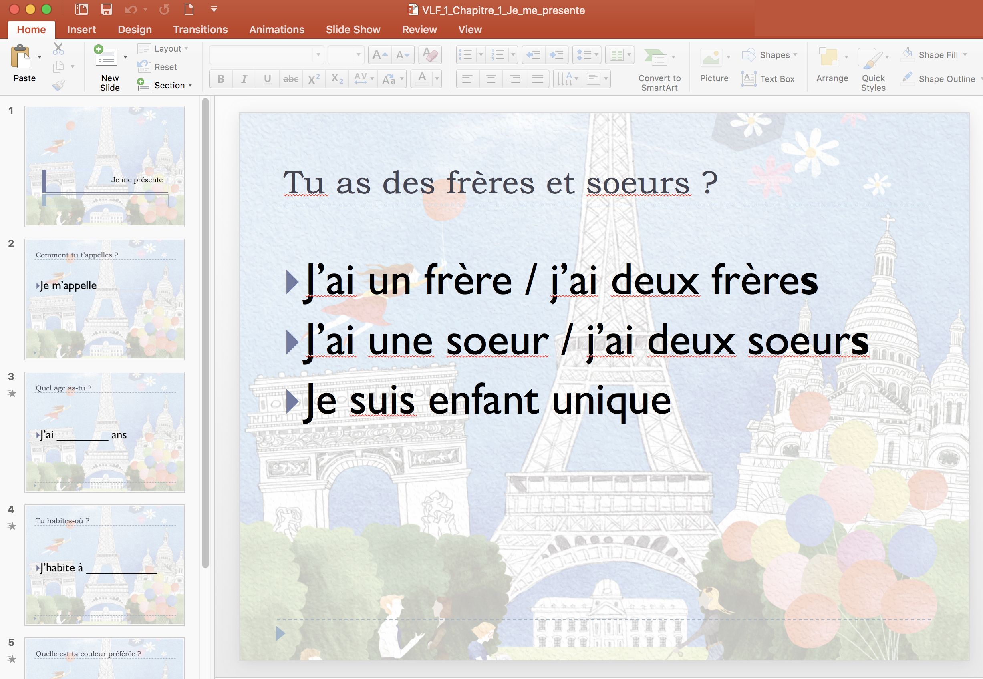Switch to the Transitions tab

tap(200, 30)
